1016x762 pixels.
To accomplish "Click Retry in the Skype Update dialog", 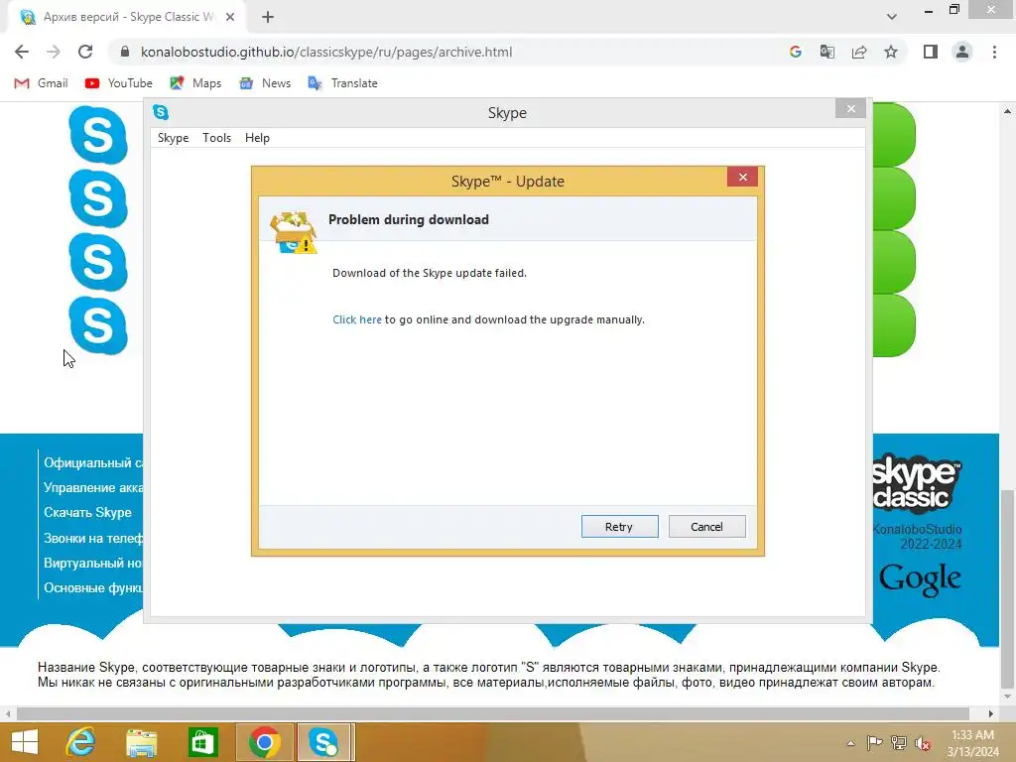I will (619, 527).
